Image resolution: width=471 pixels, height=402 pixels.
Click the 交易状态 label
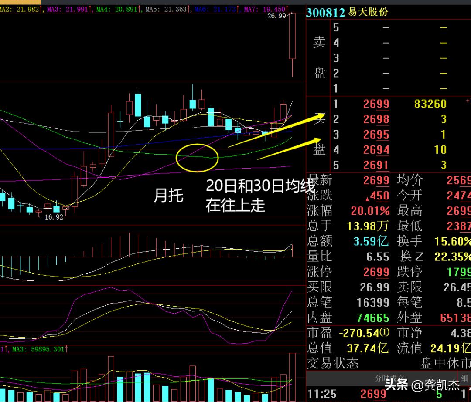coord(333,363)
